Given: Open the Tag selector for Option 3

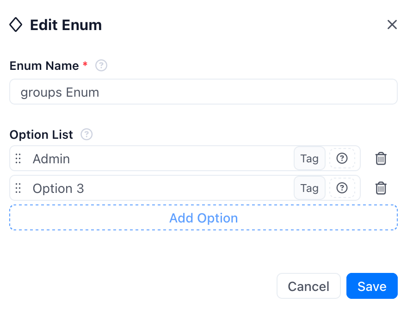Looking at the screenshot, I should coord(309,188).
